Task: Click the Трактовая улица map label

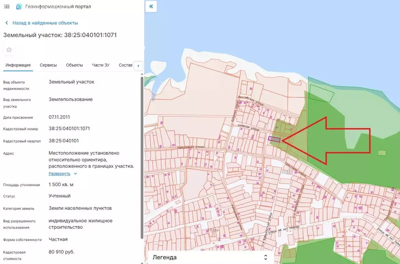Action: point(295,169)
